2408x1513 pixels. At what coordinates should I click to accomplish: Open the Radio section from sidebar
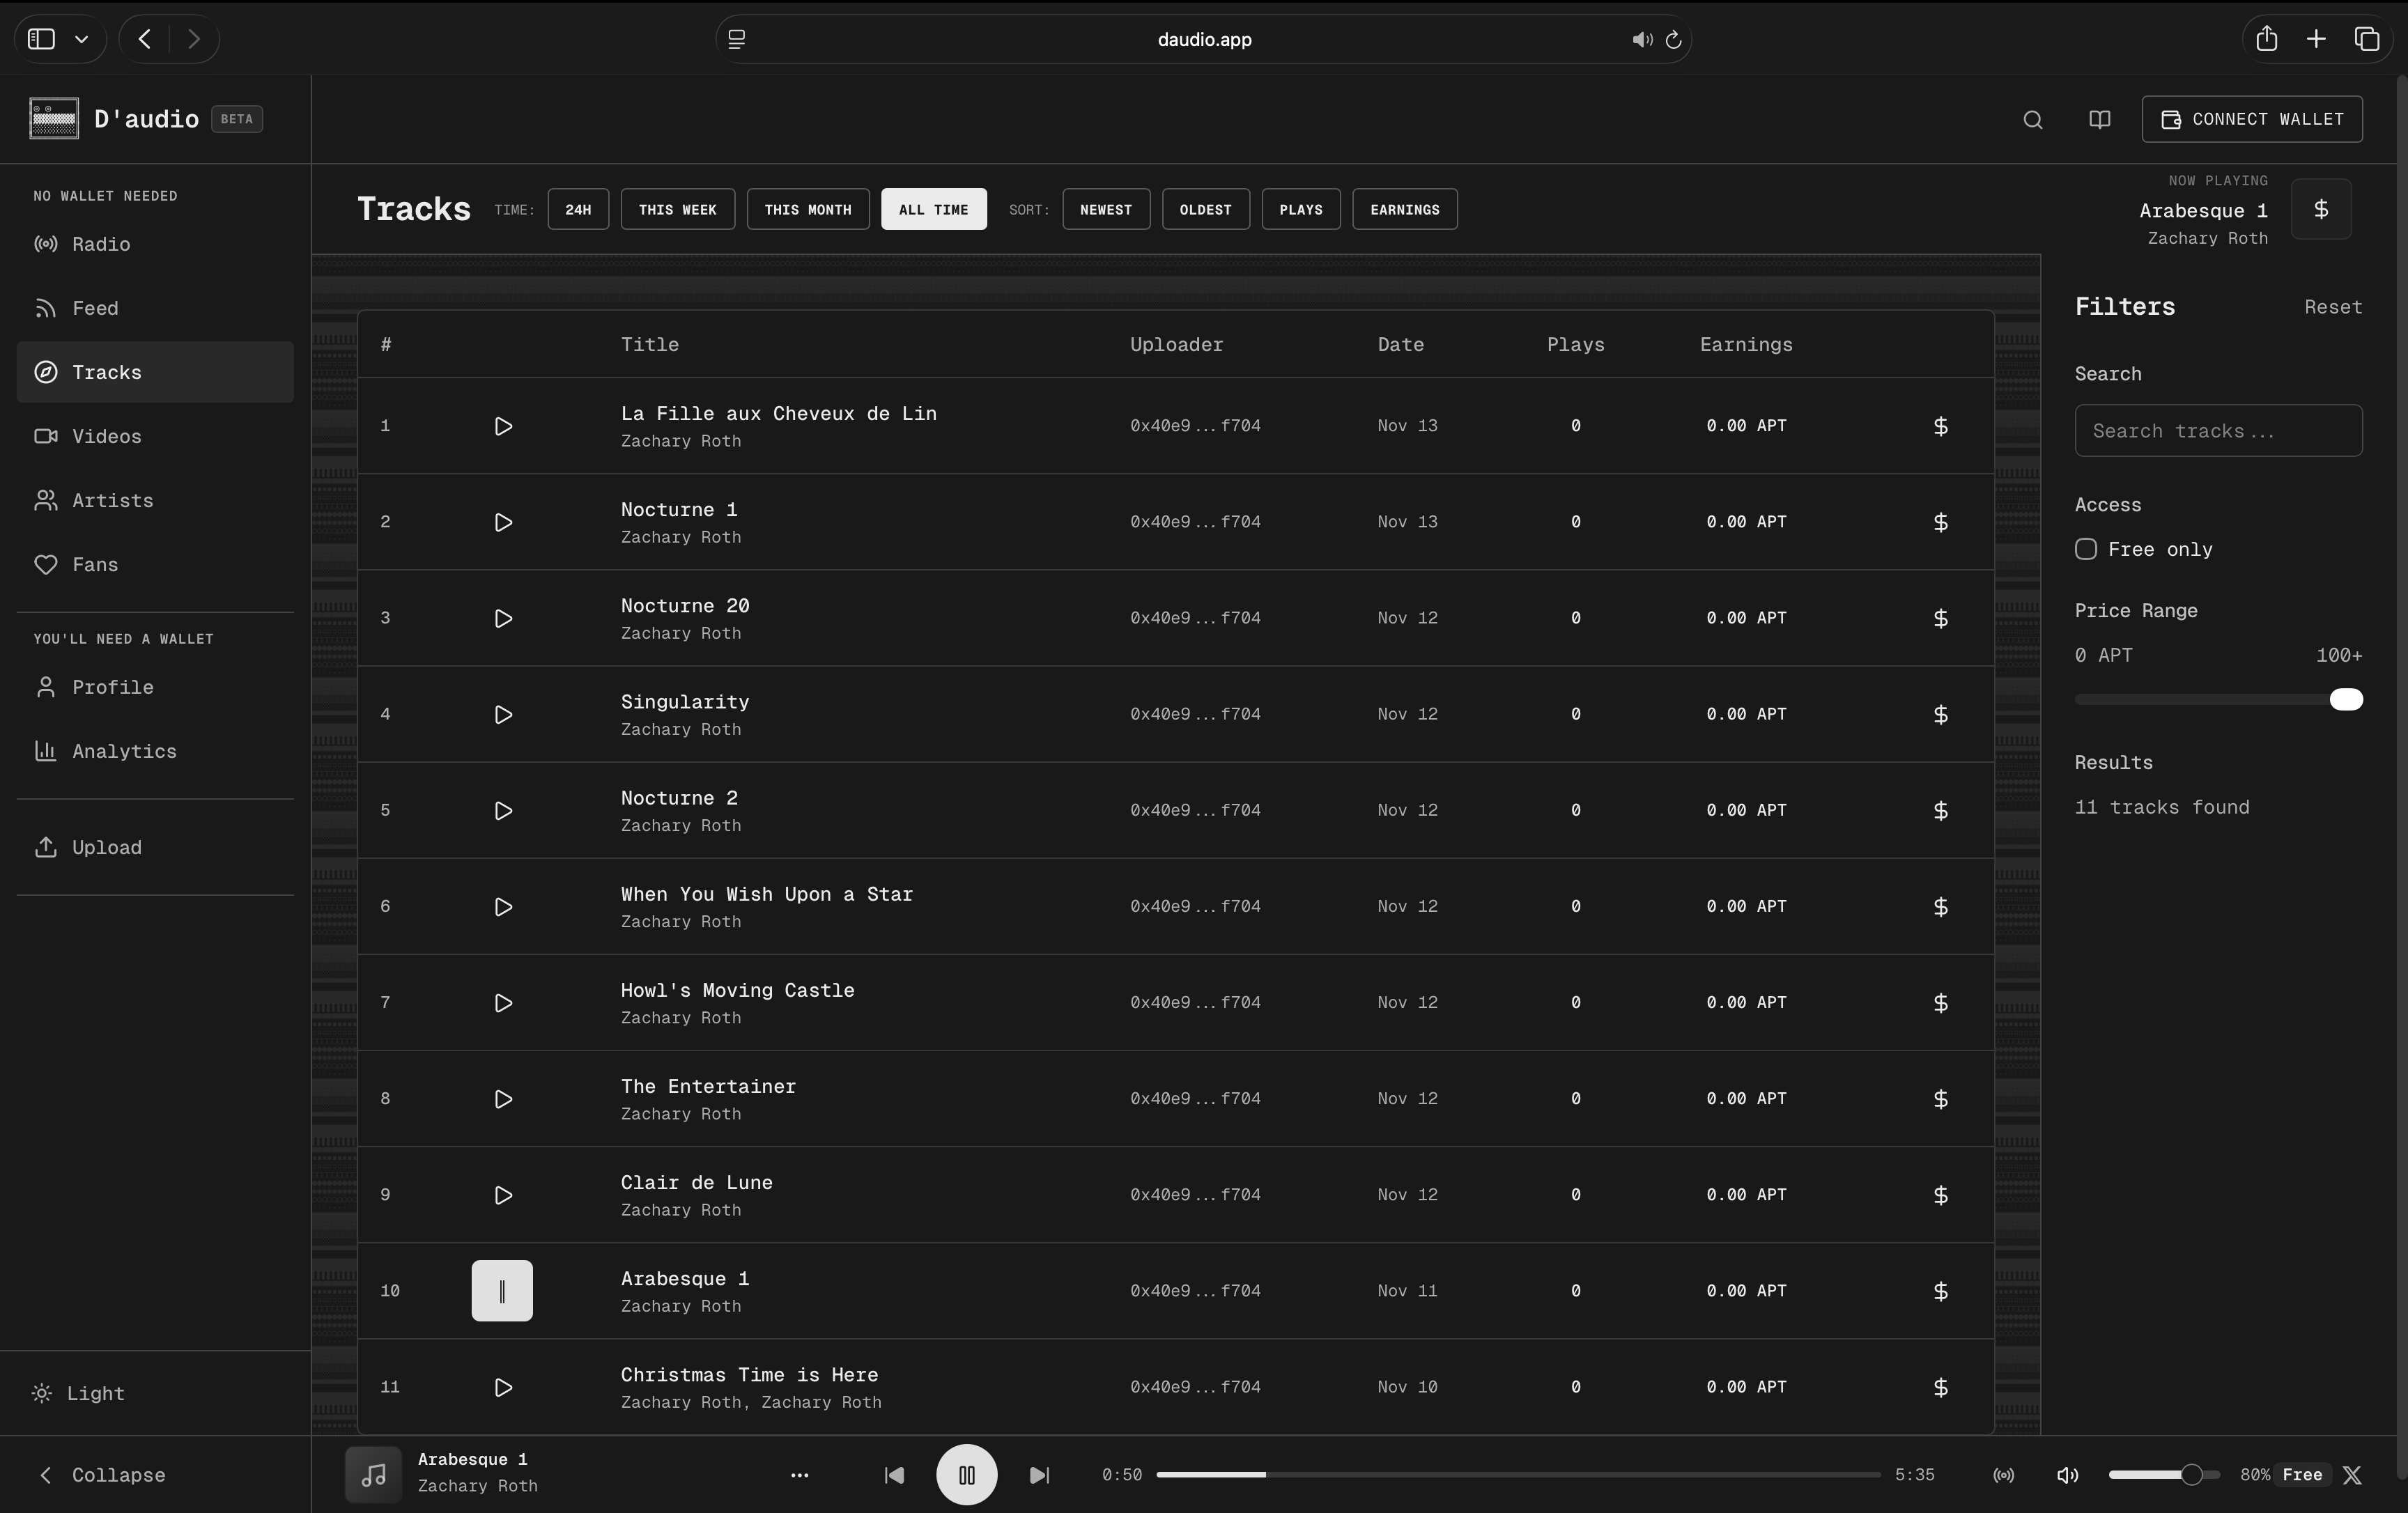tap(100, 244)
